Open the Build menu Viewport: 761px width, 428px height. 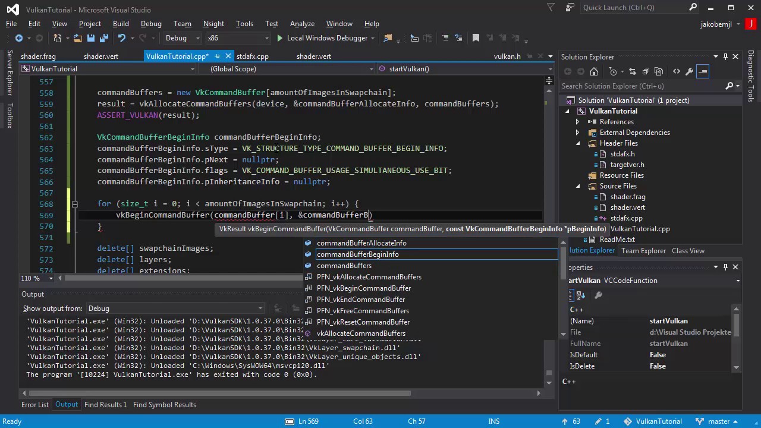tap(121, 24)
